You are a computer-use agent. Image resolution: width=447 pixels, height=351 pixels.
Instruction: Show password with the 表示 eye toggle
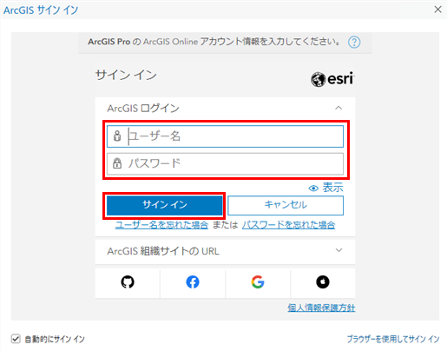[326, 188]
